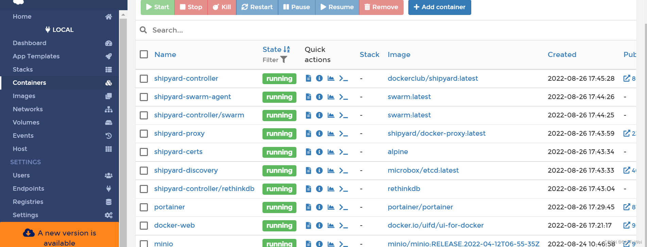The height and width of the screenshot is (247, 647).
Task: Open inspect icon for shipyard-swarm-agent
Action: point(319,97)
